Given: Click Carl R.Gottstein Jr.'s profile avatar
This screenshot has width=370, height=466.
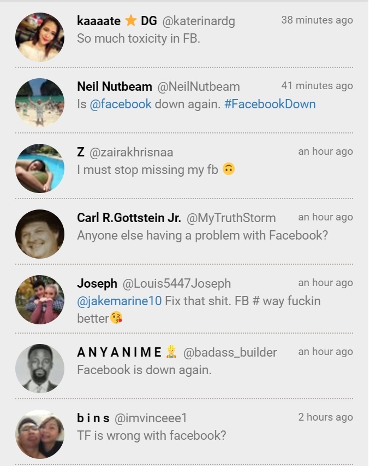Looking at the screenshot, I should click(x=40, y=234).
